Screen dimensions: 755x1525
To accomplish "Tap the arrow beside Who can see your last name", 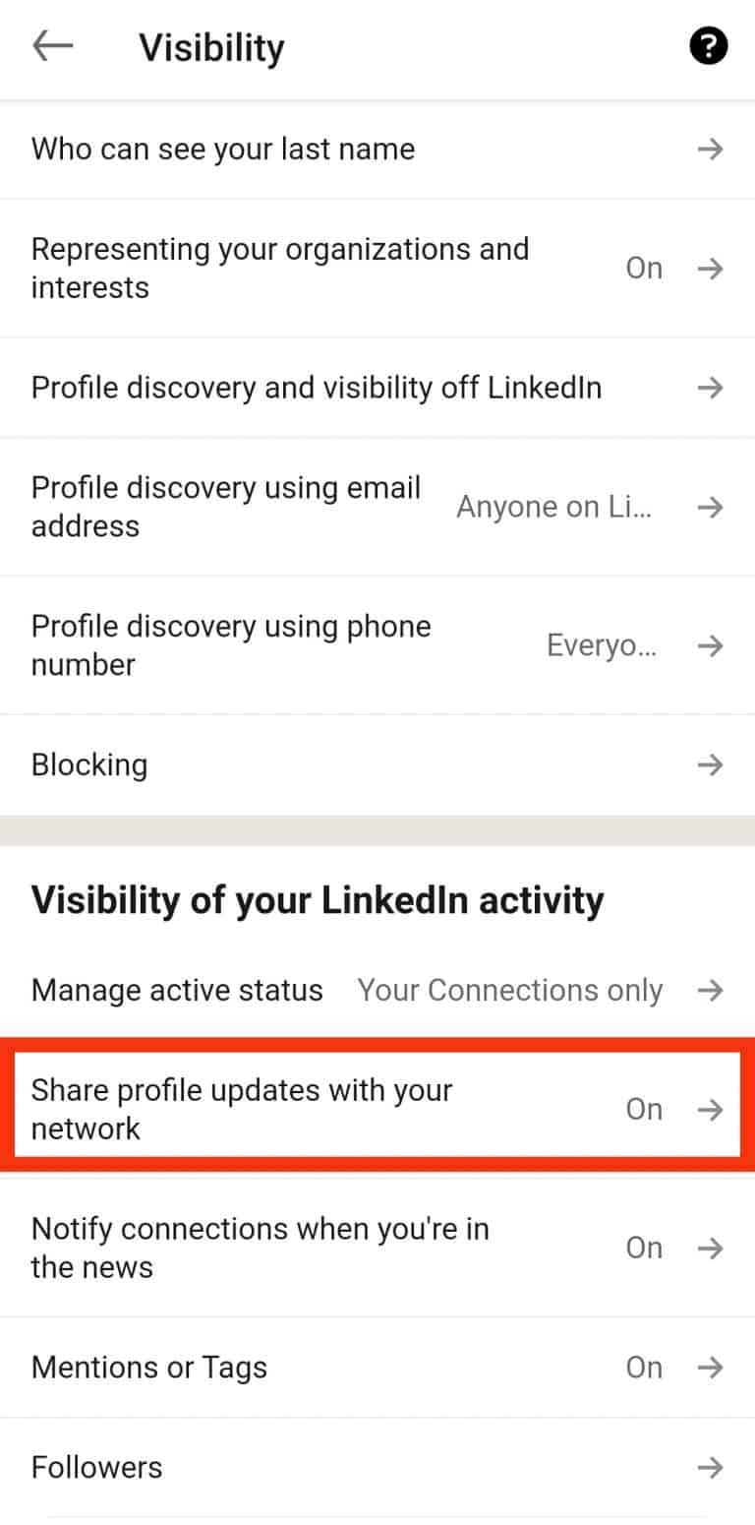I will [x=711, y=150].
